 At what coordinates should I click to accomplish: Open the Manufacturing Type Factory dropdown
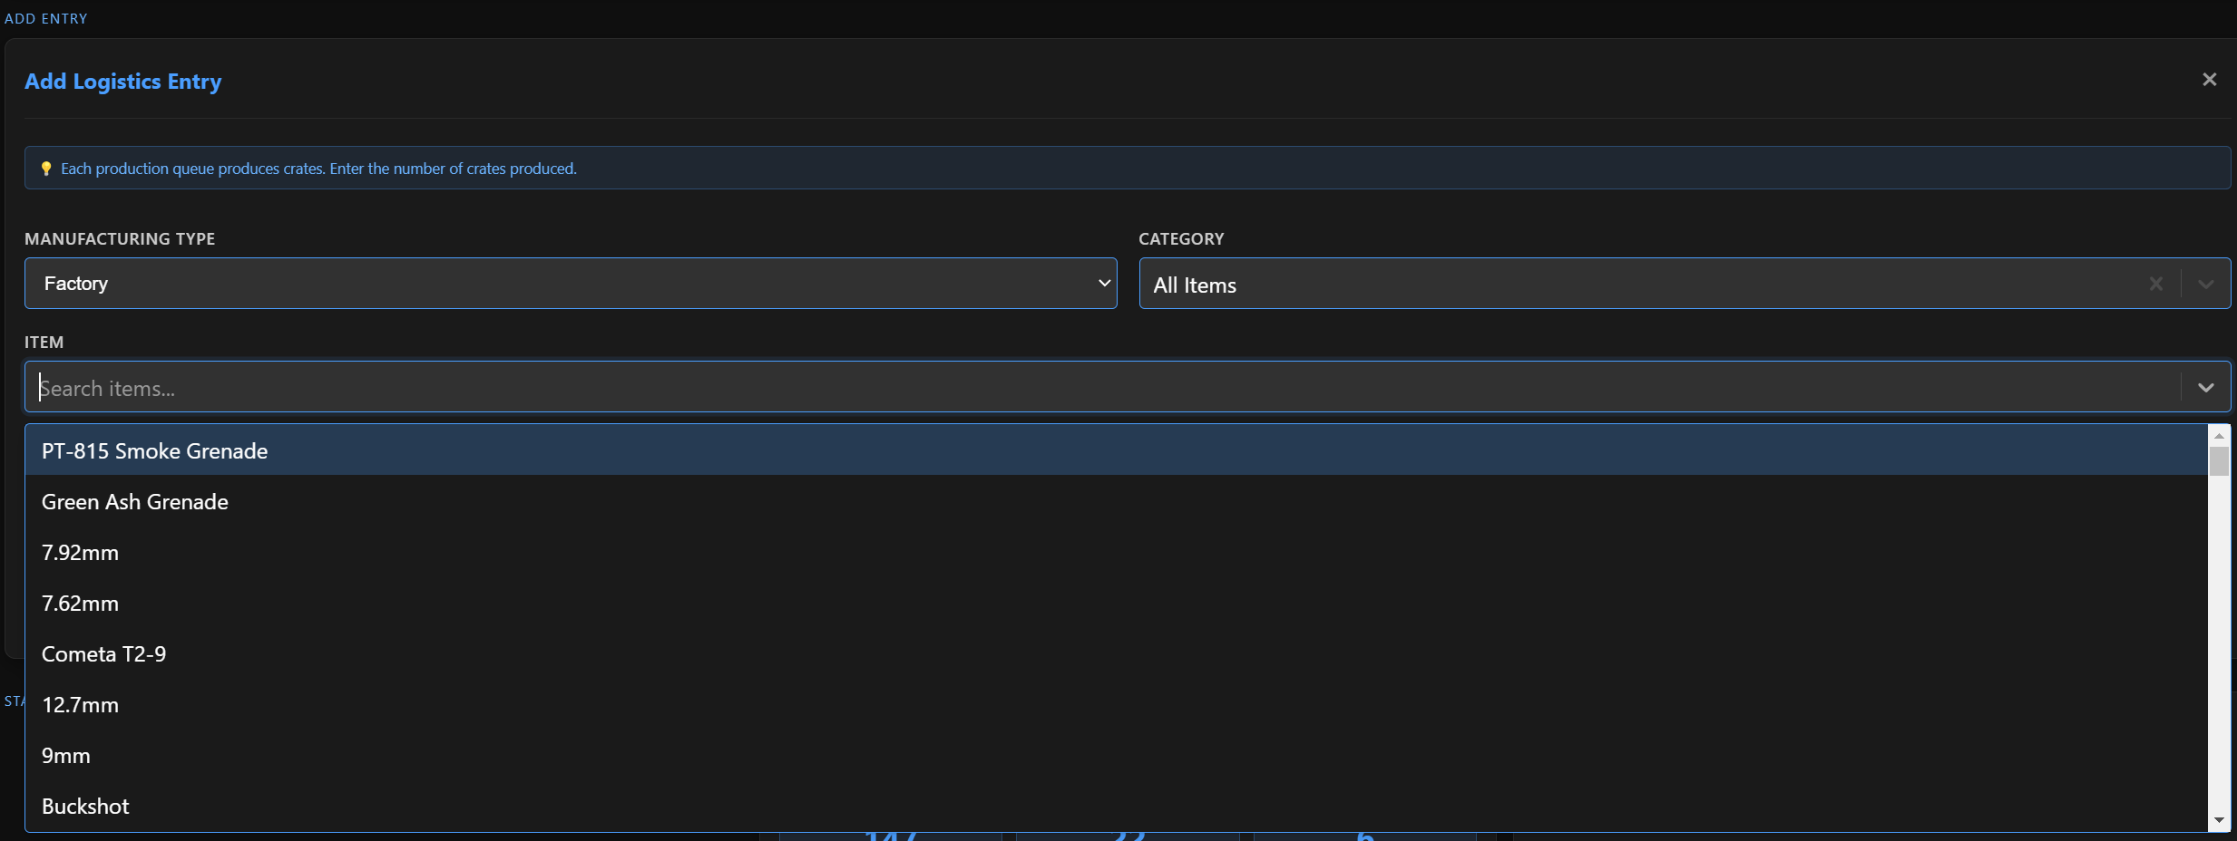tap(570, 284)
